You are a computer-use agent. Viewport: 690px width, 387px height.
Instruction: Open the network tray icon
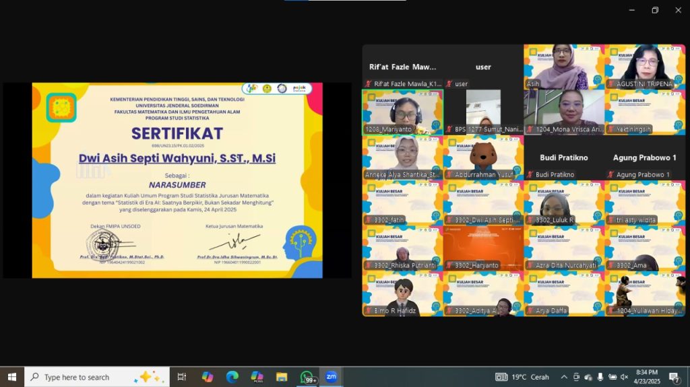tap(612, 377)
